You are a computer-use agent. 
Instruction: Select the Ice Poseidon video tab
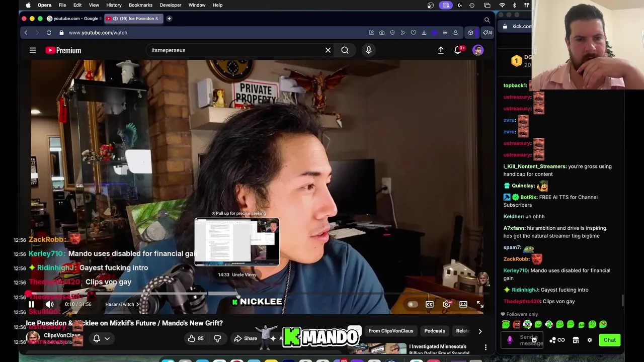pos(133,19)
